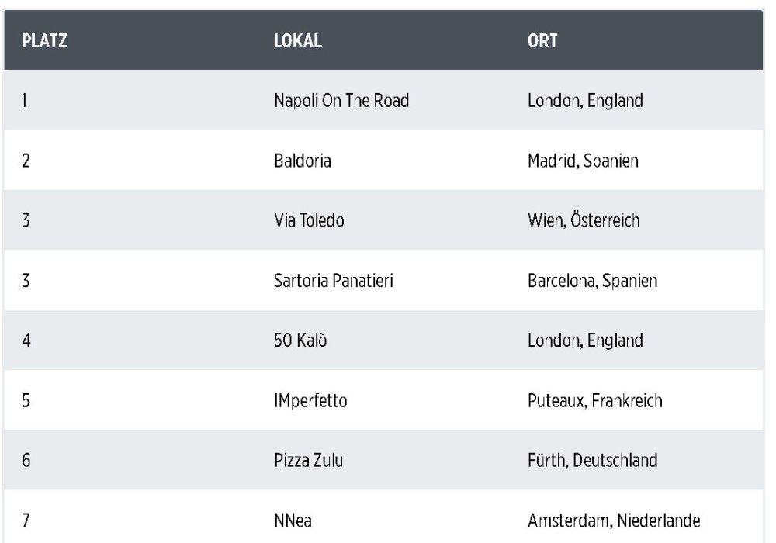Click rank number 7 in the table
Viewport: 776px width, 543px height.
click(26, 520)
